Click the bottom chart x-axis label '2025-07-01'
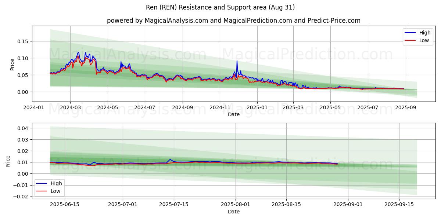Screen dimensions: 441x220 click(123, 205)
